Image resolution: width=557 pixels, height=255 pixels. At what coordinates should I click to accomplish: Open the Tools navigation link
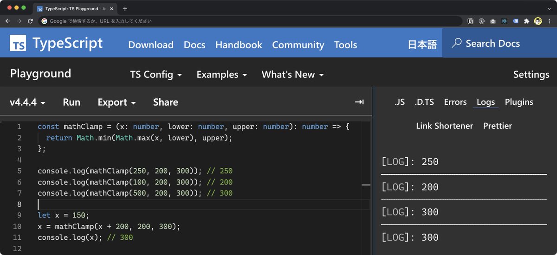tap(346, 45)
